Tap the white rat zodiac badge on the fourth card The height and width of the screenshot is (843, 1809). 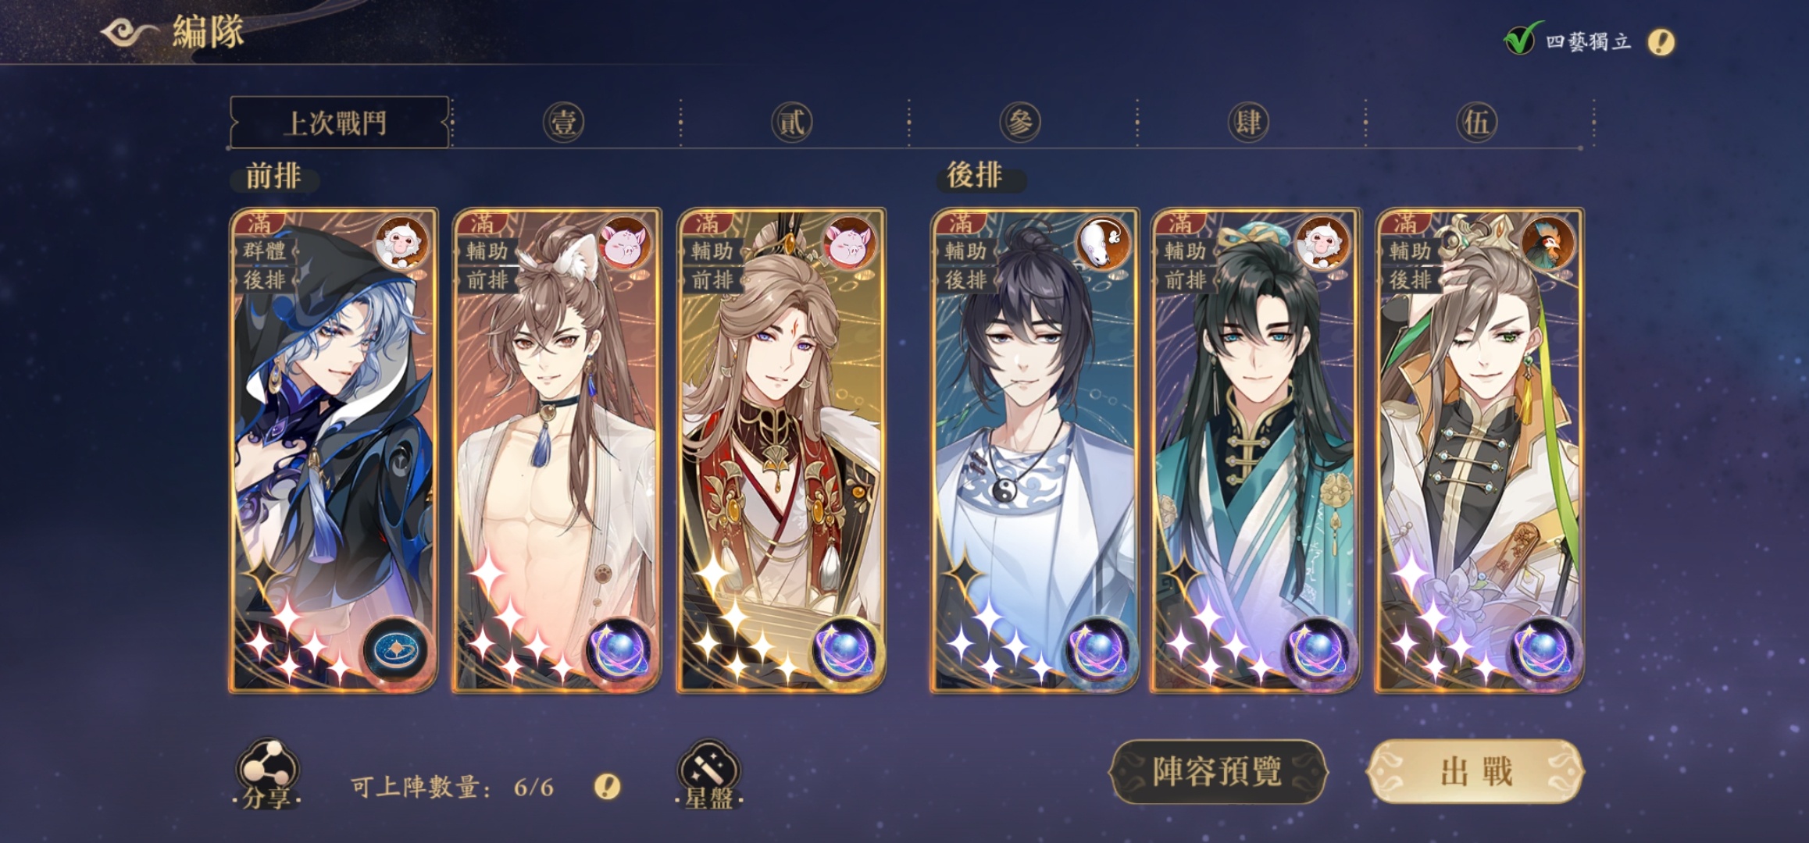point(1103,243)
